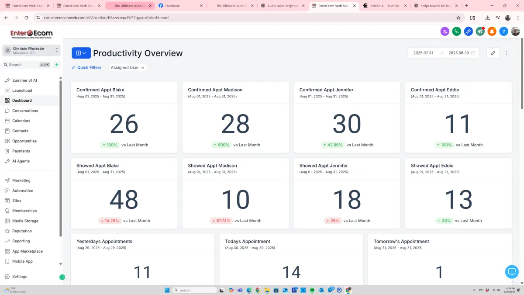524x295 pixels.
Task: Click the green lightning quick actions icon
Action: pyautogui.click(x=56, y=65)
